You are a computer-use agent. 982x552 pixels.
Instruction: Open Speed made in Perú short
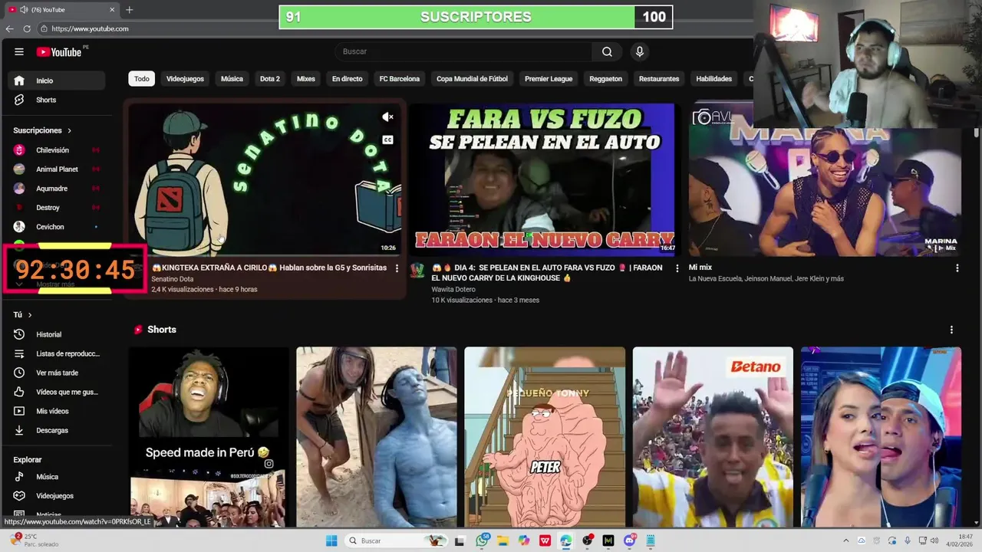coord(208,437)
